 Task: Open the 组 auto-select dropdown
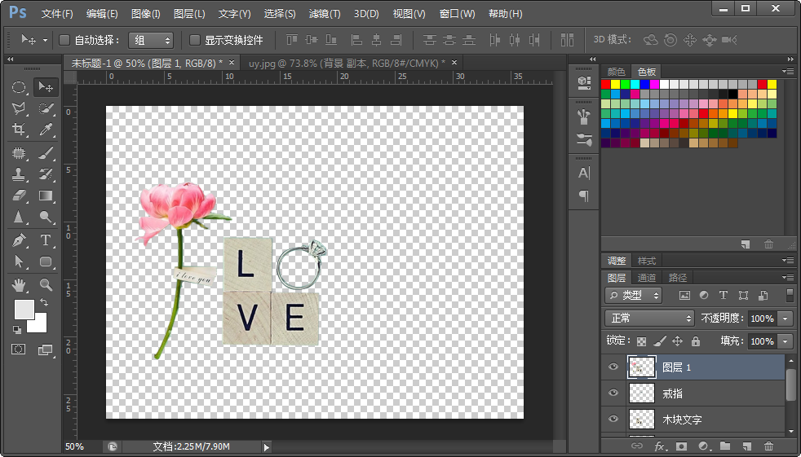point(151,40)
